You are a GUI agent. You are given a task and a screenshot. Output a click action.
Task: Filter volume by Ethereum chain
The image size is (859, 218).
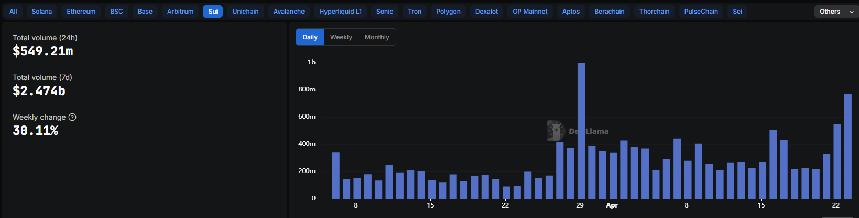(81, 12)
